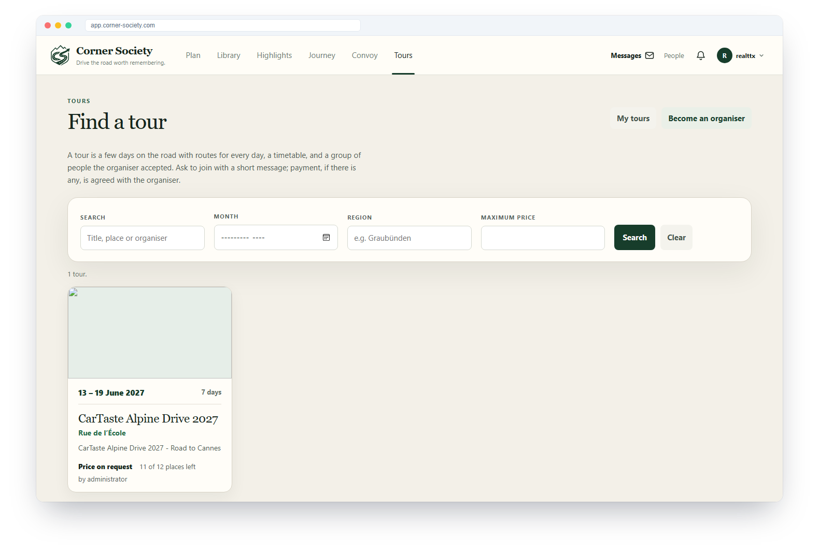
Task: Click the Search button
Action: pyautogui.click(x=634, y=238)
